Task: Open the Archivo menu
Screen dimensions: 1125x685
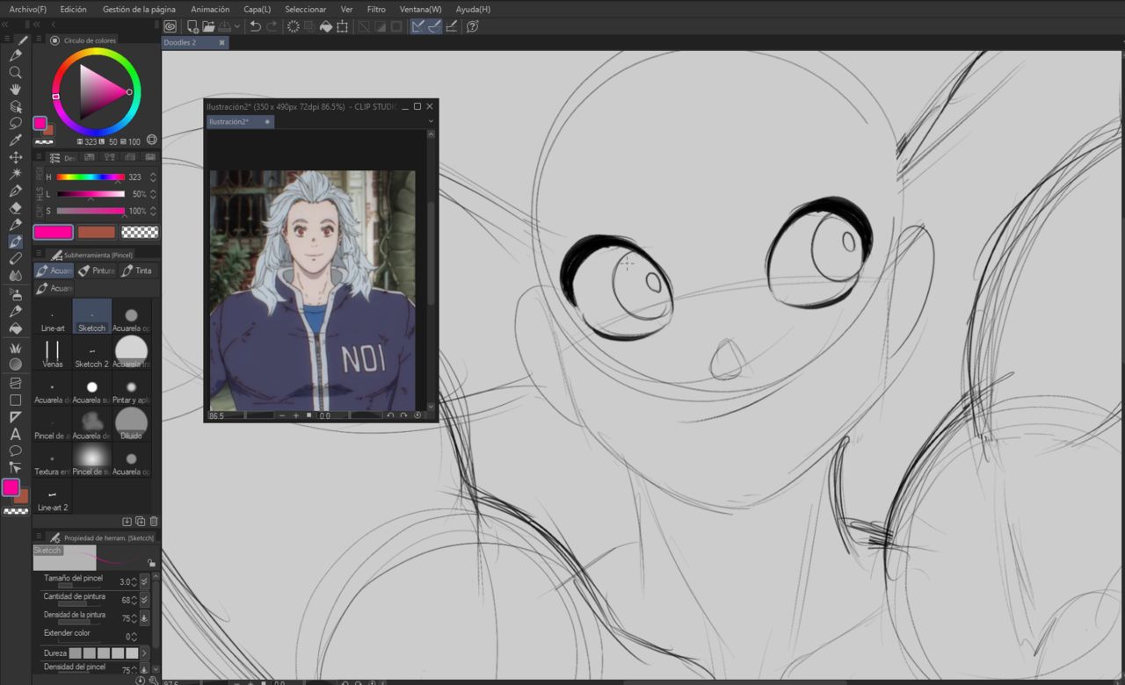Action: [27, 9]
